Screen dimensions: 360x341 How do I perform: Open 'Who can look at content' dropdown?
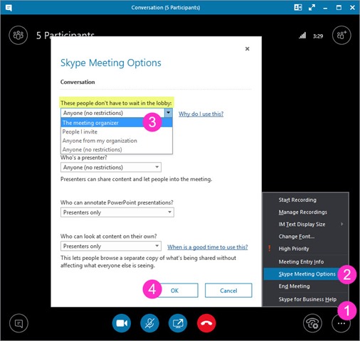tap(111, 247)
